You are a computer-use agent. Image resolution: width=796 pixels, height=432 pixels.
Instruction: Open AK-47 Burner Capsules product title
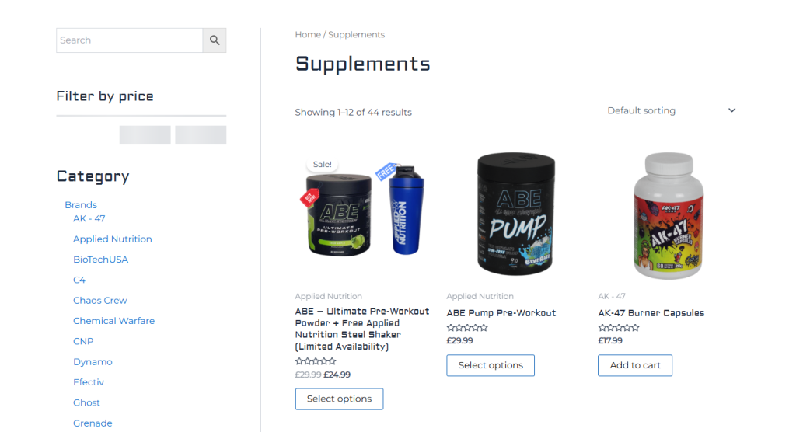pos(651,313)
